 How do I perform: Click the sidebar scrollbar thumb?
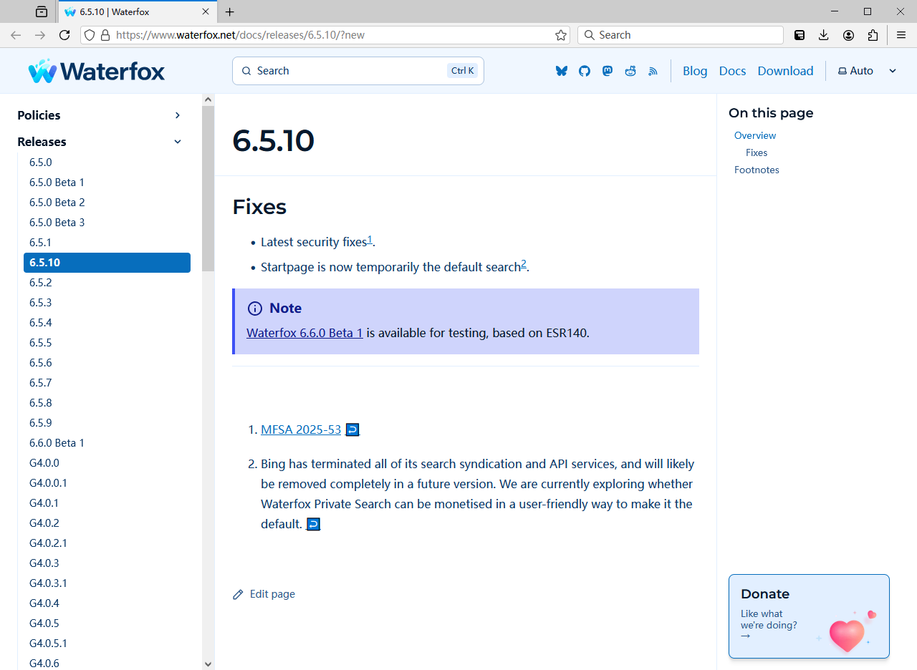(208, 189)
